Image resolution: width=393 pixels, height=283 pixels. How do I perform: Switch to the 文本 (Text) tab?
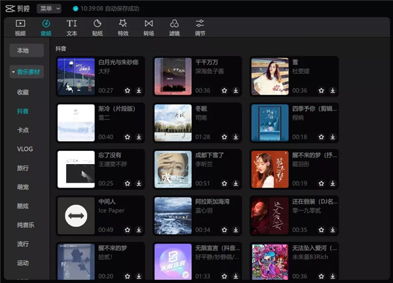coord(71,27)
